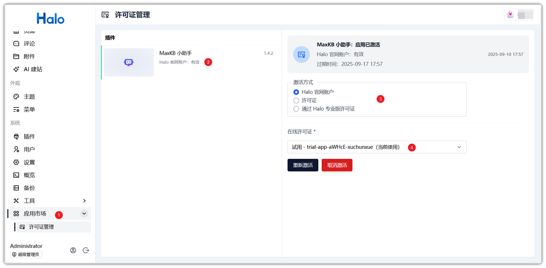The width and height of the screenshot is (546, 268).
Task: Choose 通过 Halo 专业版许可证 radio option
Action: [296, 109]
